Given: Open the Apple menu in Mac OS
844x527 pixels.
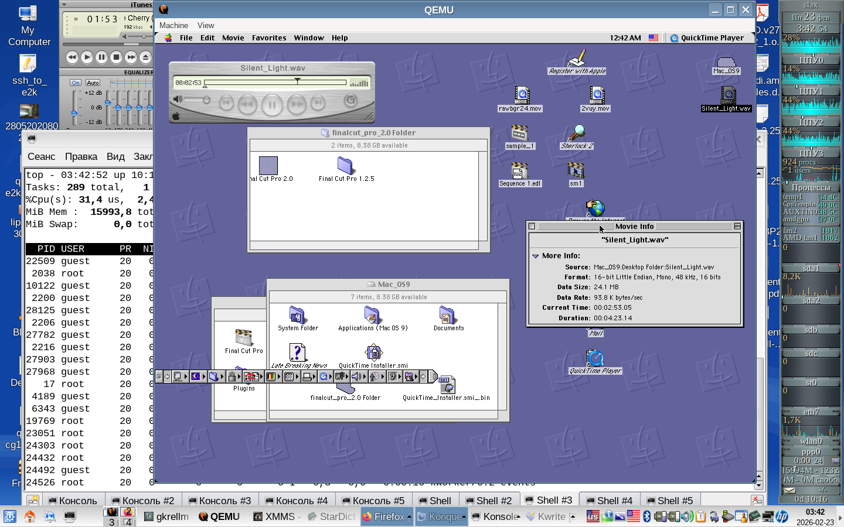Looking at the screenshot, I should (168, 38).
